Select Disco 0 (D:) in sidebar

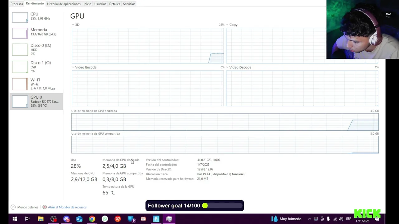[36, 49]
